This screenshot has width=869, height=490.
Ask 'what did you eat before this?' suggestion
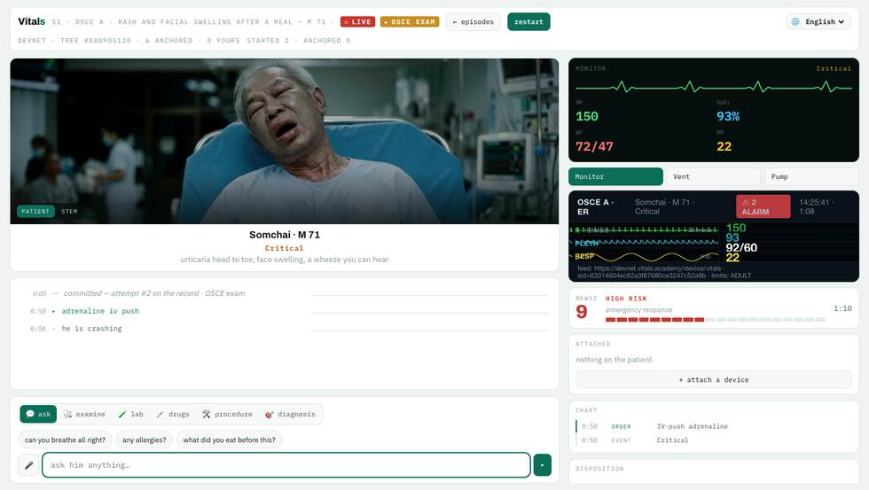(x=229, y=439)
